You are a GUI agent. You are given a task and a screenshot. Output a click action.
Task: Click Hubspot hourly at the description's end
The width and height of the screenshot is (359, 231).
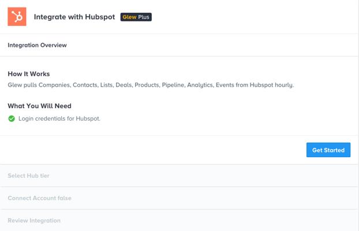[x=271, y=85]
